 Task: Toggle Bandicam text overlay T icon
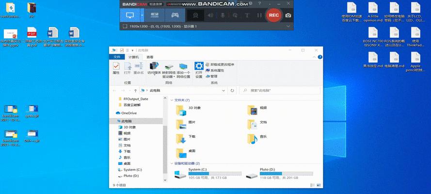click(247, 16)
